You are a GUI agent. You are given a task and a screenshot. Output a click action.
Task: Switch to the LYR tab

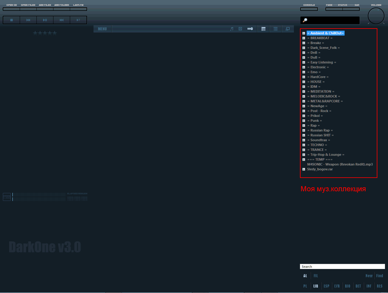tap(337, 286)
